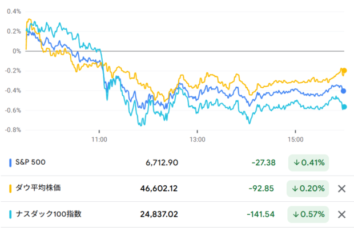
Task: Click the 15:00 time axis label
Action: (295, 139)
